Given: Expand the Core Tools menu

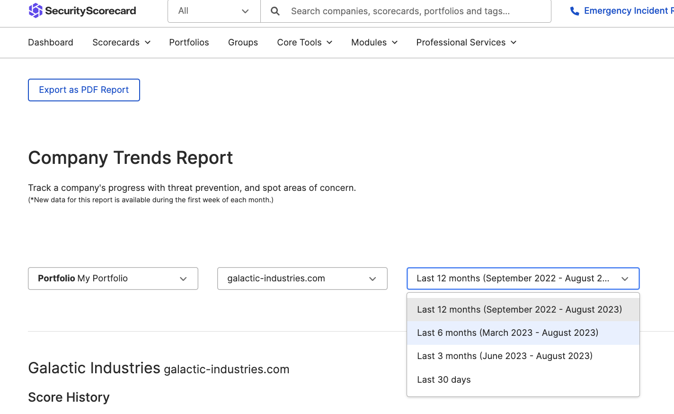Looking at the screenshot, I should point(304,43).
